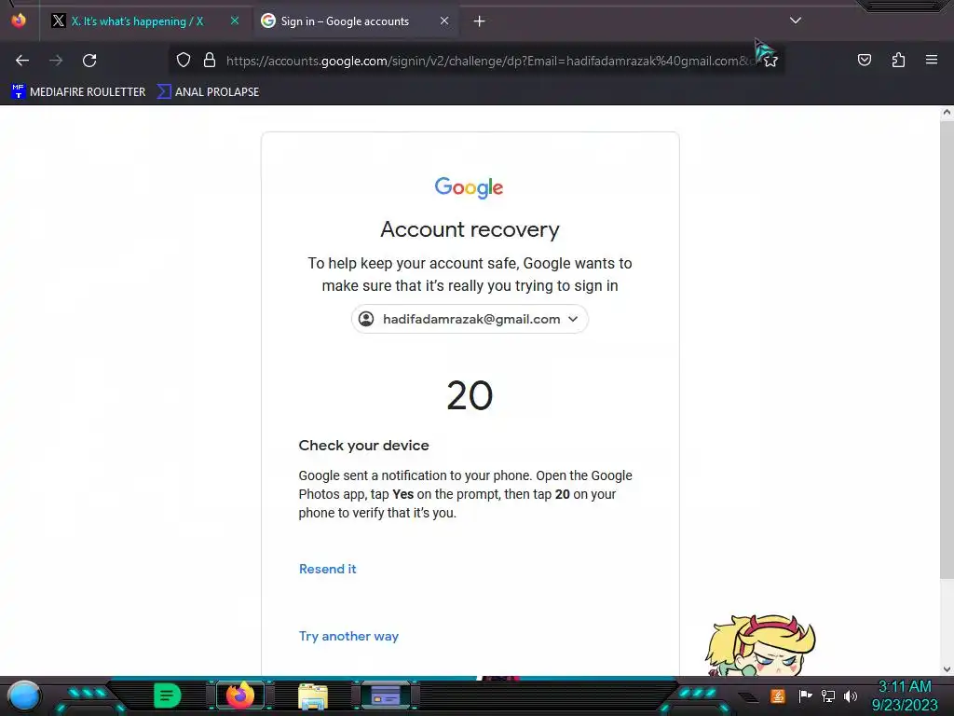The width and height of the screenshot is (954, 716).
Task: Open the green notes app in taskbar
Action: click(167, 695)
